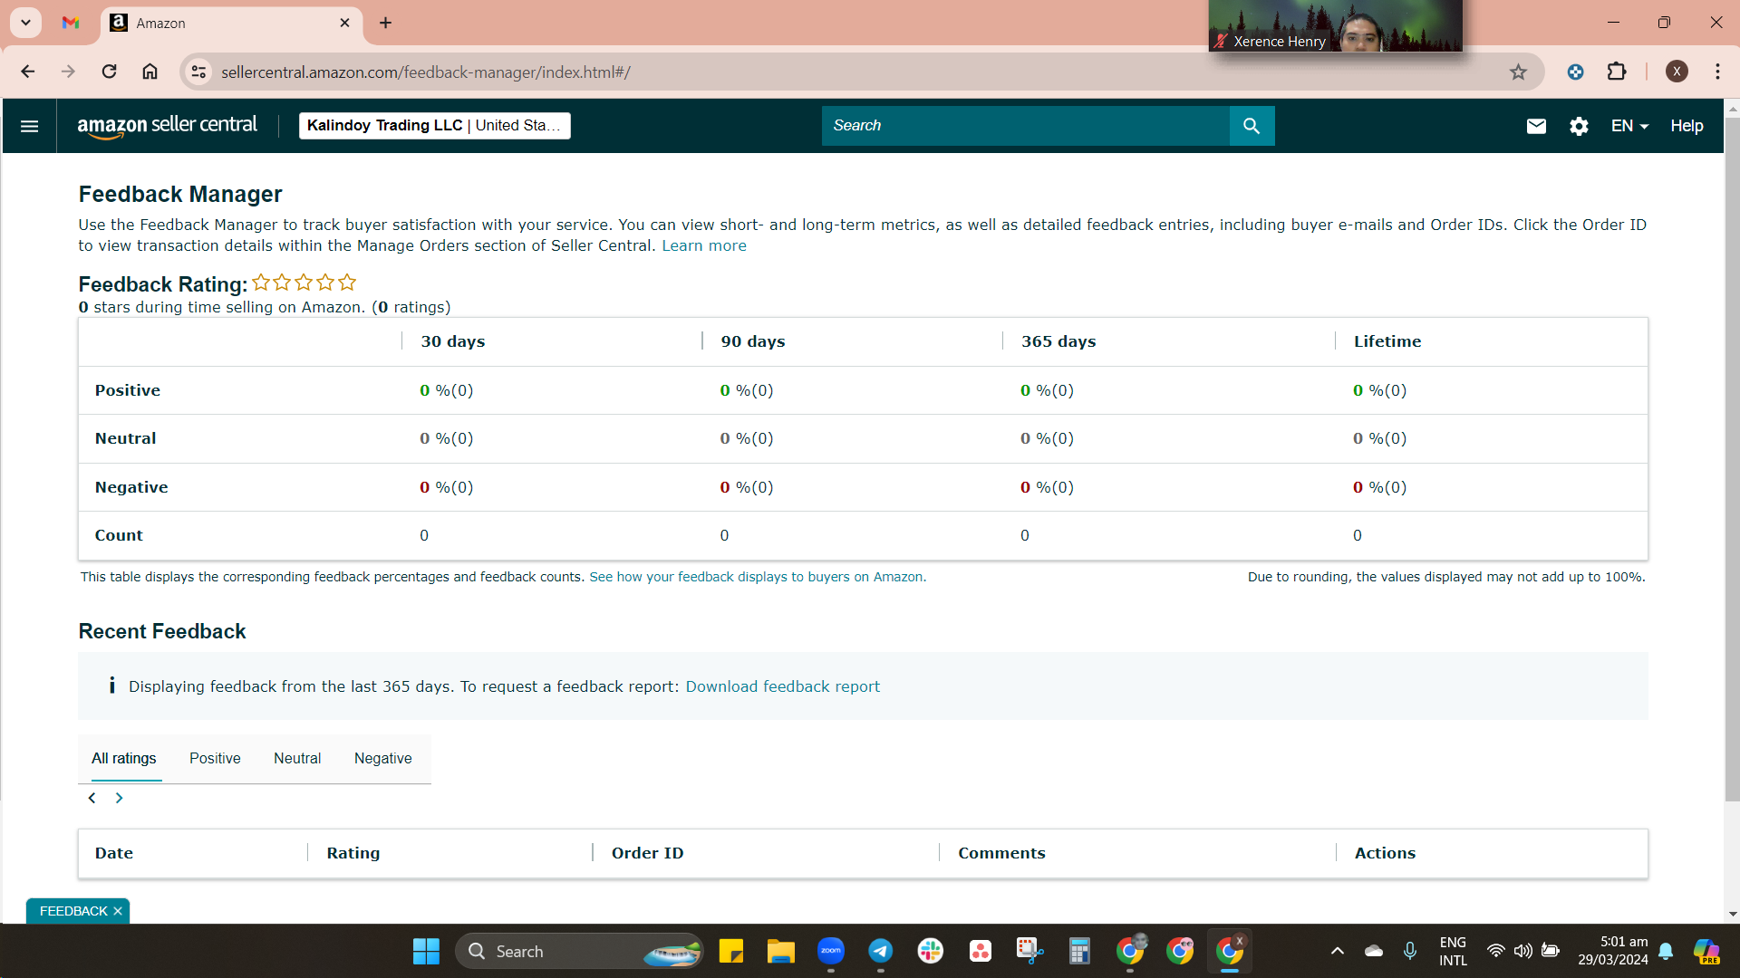
Task: Click the search magnifier button
Action: point(1252,126)
